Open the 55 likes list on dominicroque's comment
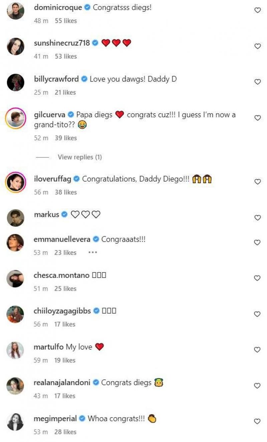Viewport: 267px width, 442px height. click(x=66, y=21)
